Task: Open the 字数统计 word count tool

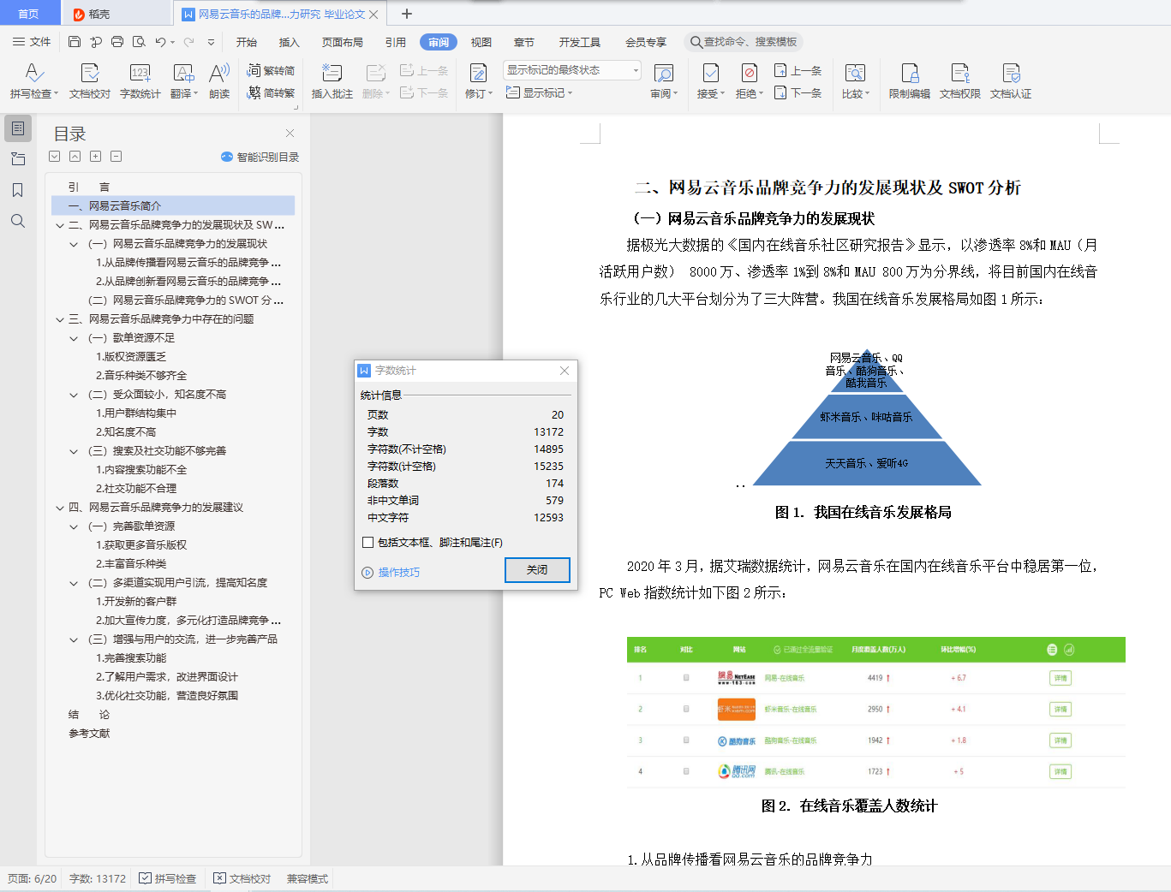Action: click(140, 80)
